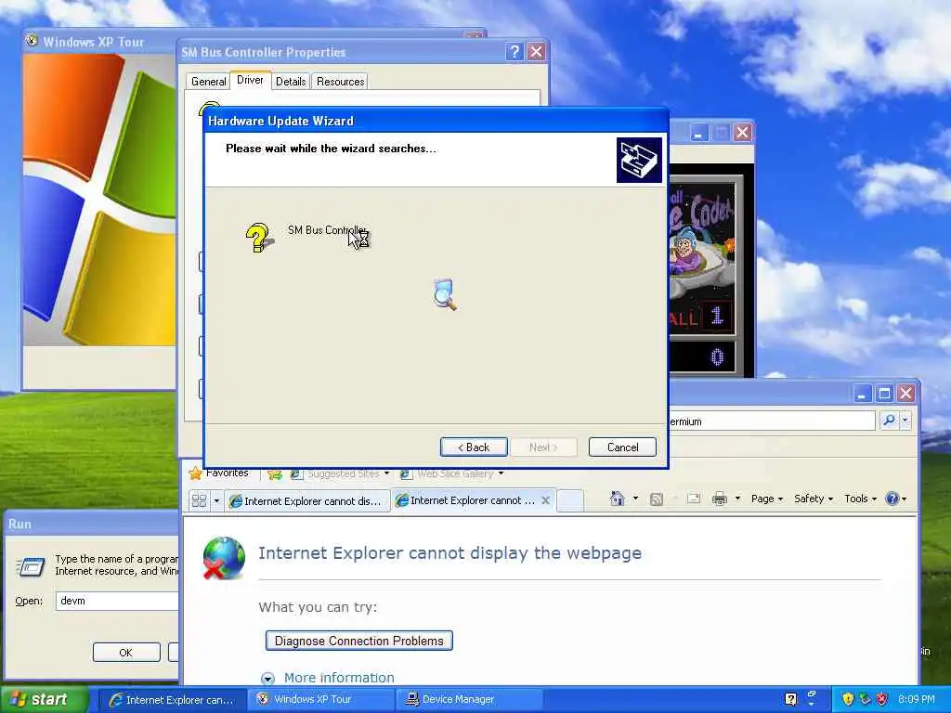951x713 pixels.
Task: Click the yellow question mark device icon
Action: coord(259,237)
